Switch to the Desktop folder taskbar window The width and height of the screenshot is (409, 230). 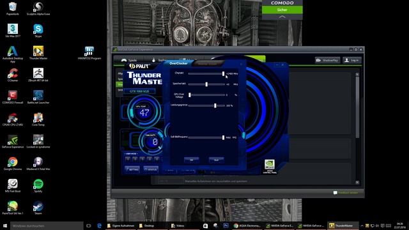(x=153, y=226)
